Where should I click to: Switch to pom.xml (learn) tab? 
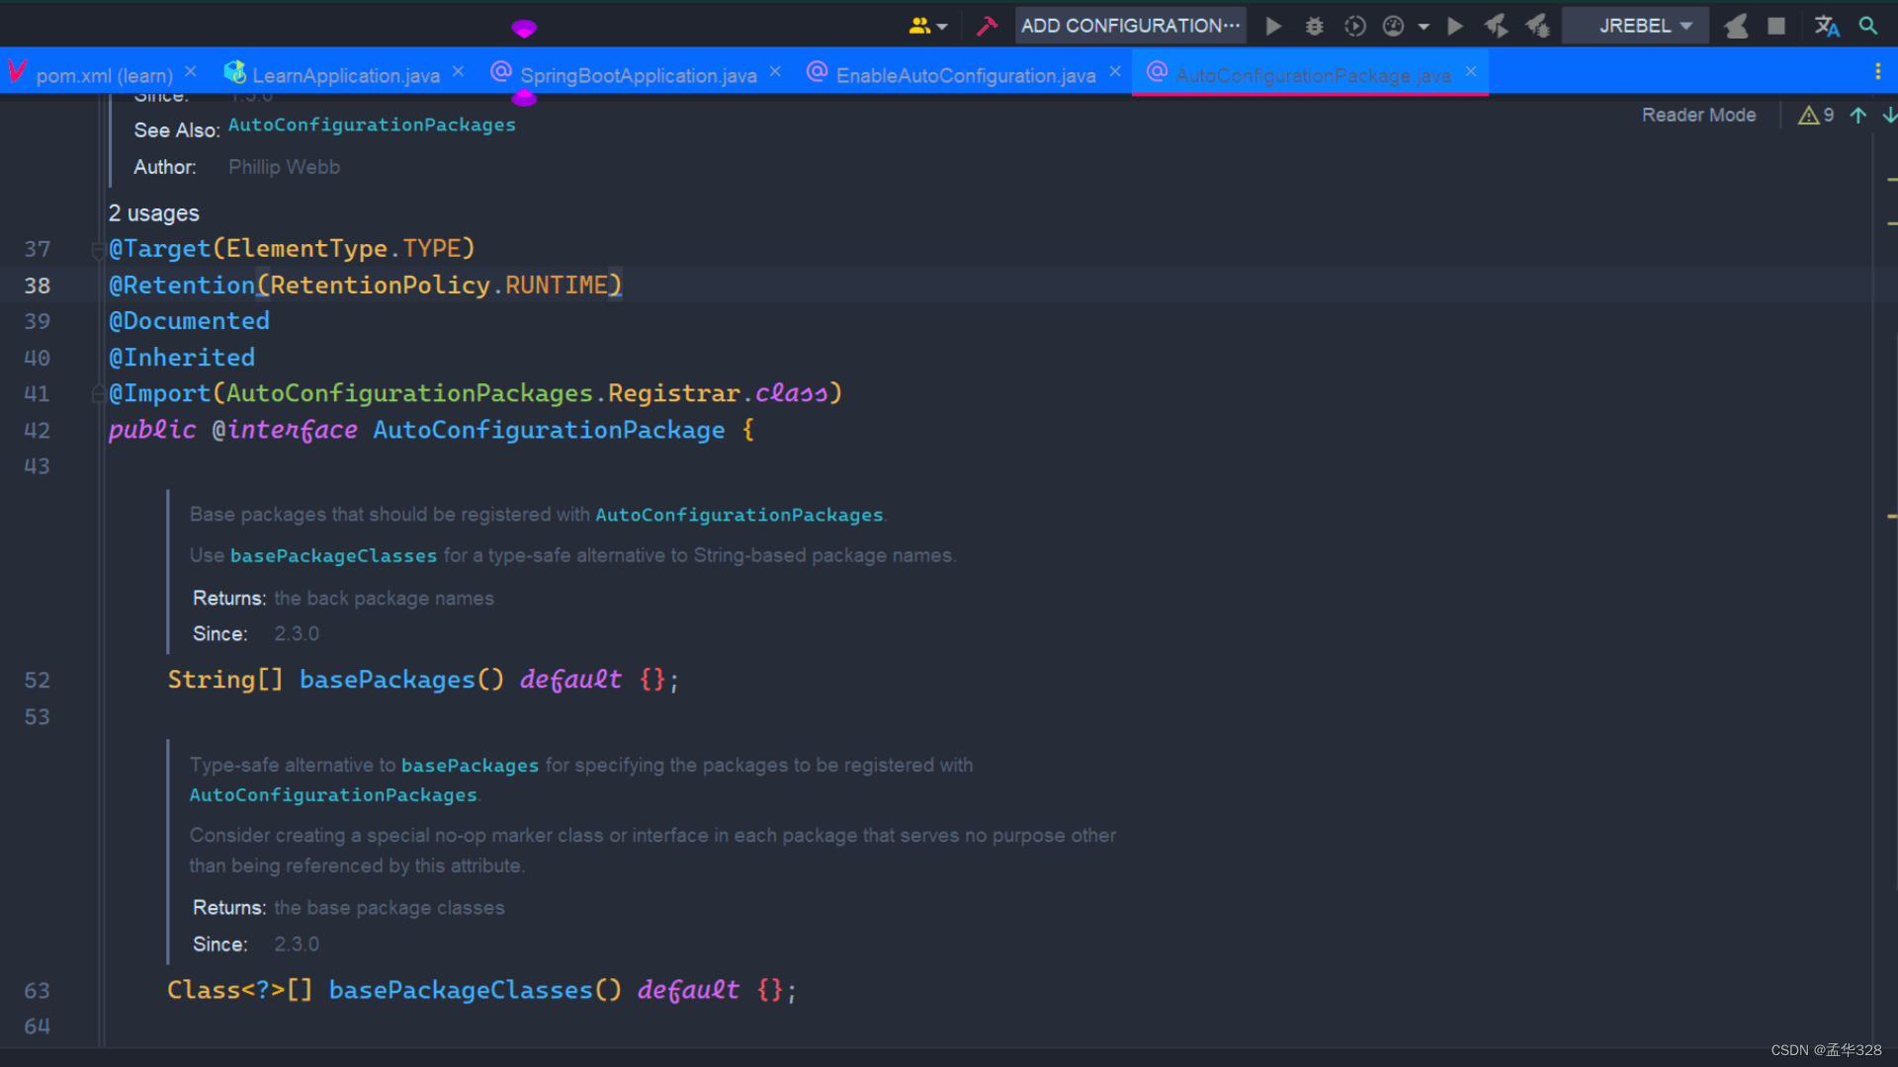104,75
